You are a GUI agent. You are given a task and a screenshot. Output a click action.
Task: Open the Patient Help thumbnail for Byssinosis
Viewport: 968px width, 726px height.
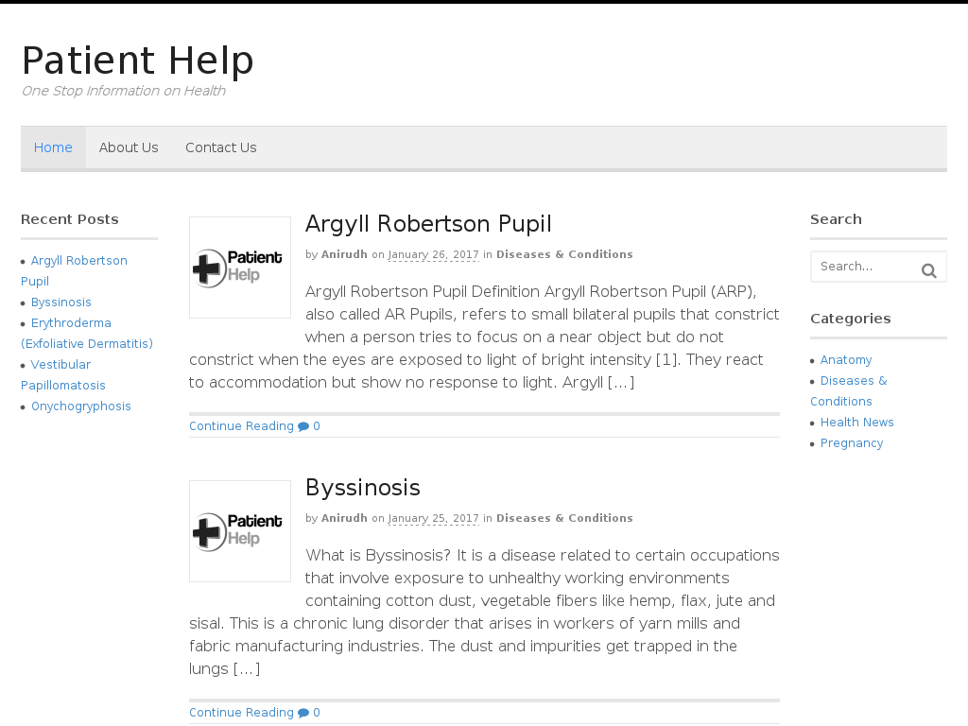[x=239, y=531]
